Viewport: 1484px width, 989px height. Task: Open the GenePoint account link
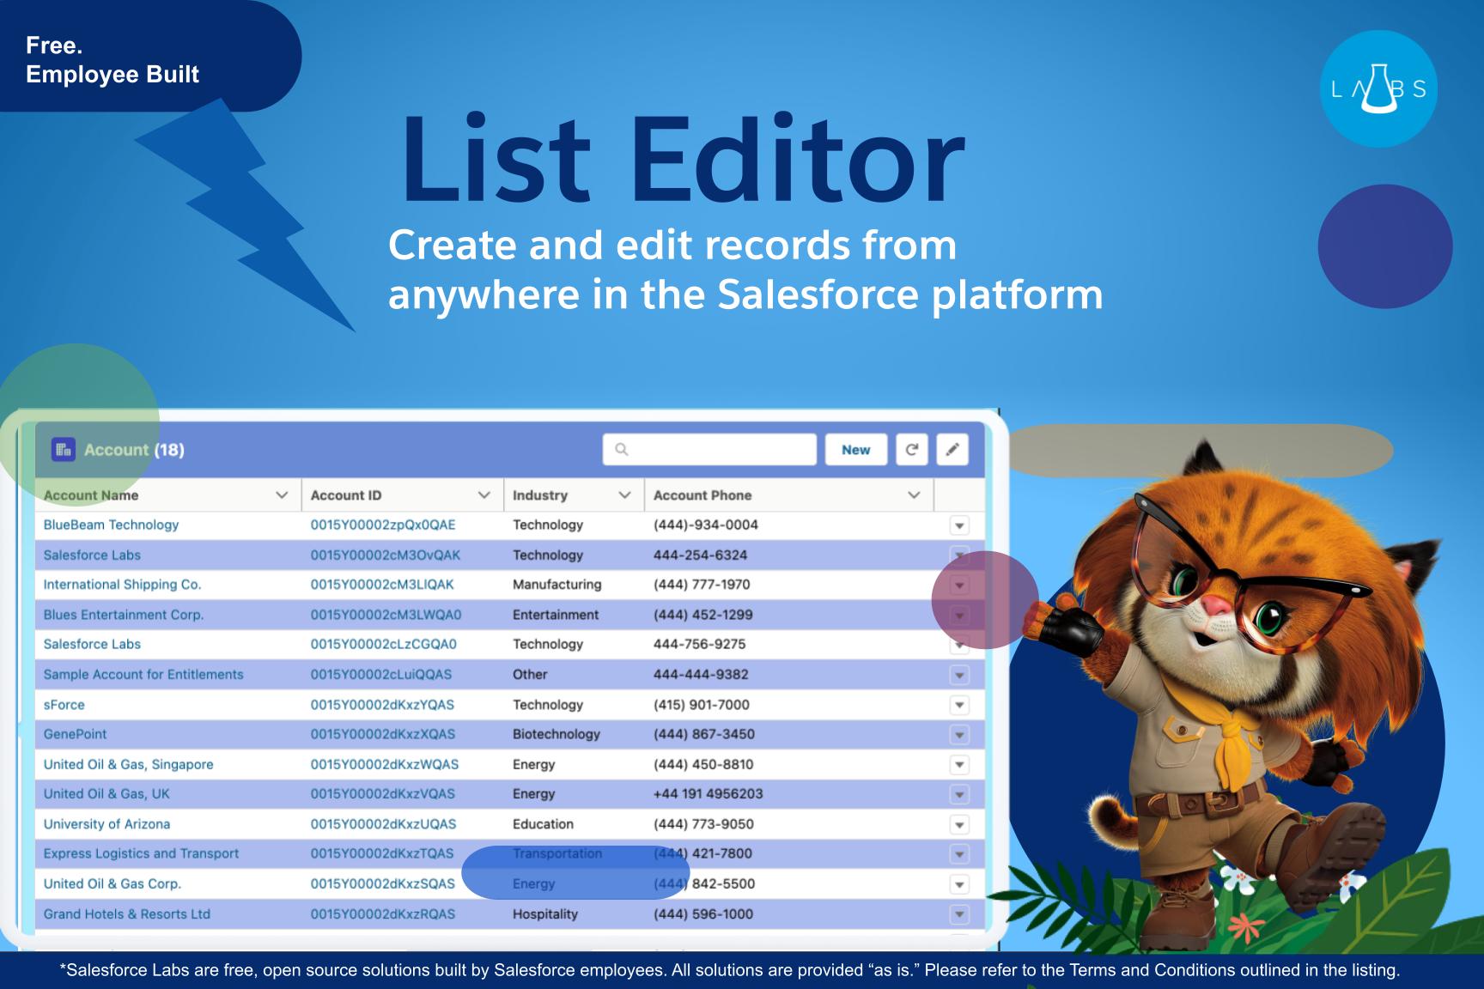pyautogui.click(x=76, y=734)
